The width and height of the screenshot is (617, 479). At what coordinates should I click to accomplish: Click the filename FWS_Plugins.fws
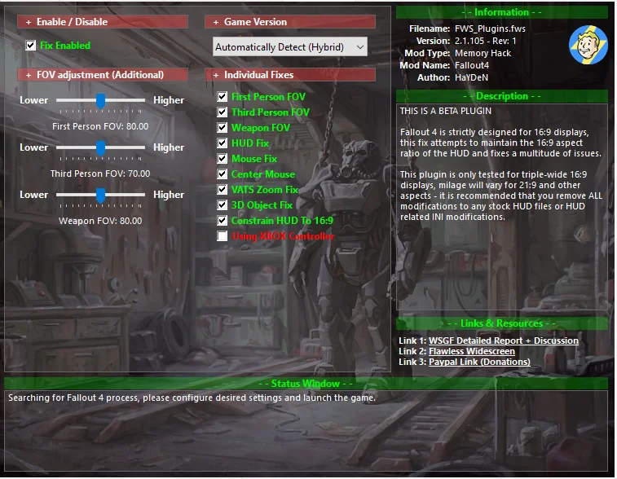click(x=490, y=29)
